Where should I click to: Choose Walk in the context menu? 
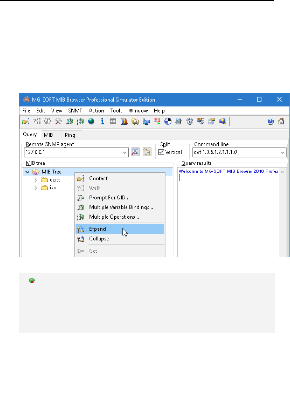pyautogui.click(x=120, y=188)
